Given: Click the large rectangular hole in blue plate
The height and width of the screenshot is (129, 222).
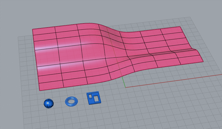Looking at the screenshot, I should pyautogui.click(x=96, y=99).
